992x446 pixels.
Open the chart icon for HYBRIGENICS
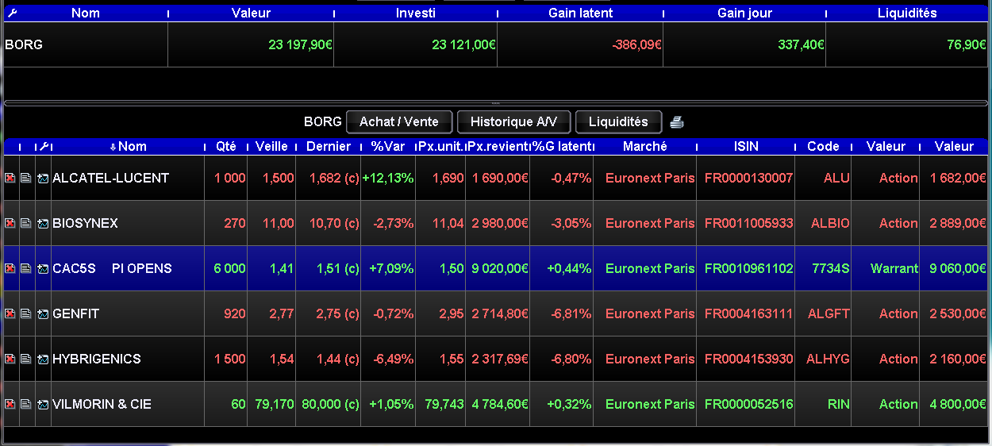click(x=43, y=359)
